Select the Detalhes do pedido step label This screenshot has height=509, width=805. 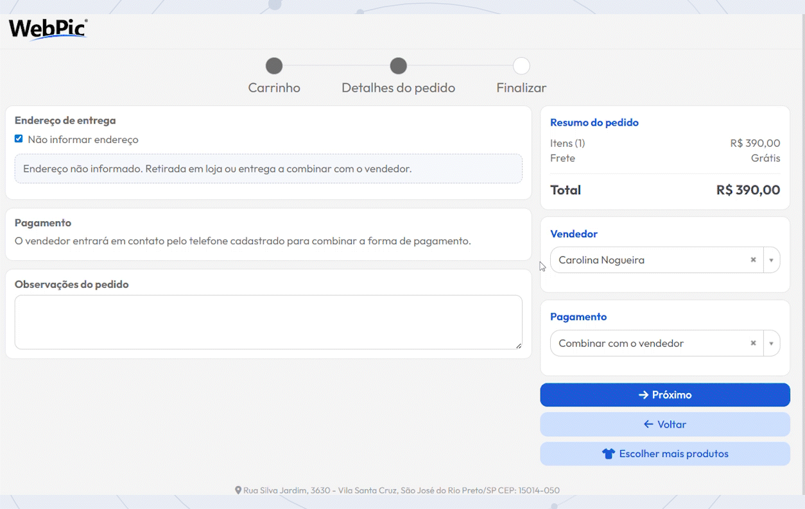coord(398,88)
